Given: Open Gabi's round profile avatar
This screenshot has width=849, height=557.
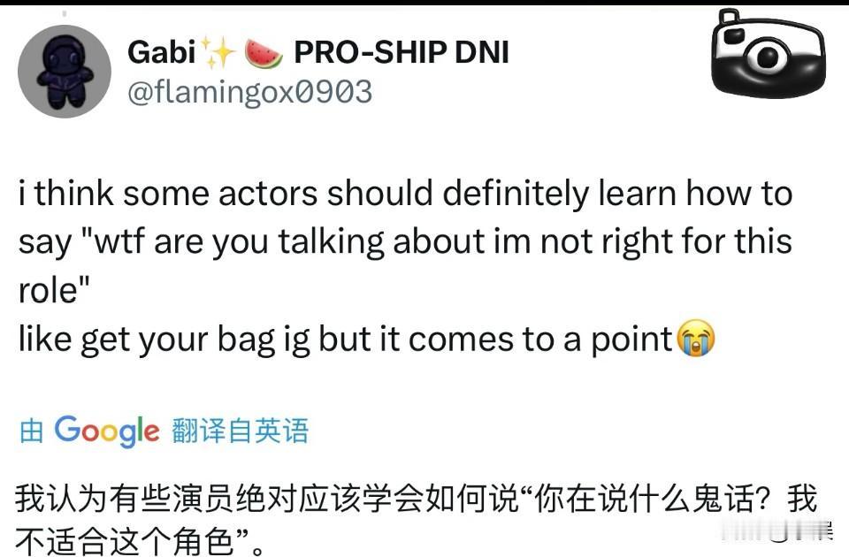Looking at the screenshot, I should (x=65, y=71).
